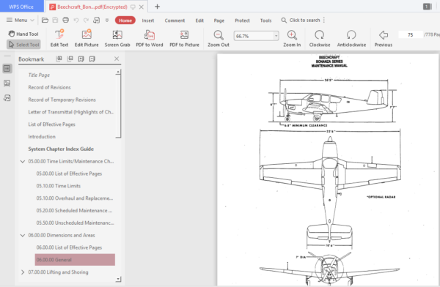Collapse 06.00.00 Dimensions and Areas chapter
Screen dimensions: 440x287
point(23,236)
